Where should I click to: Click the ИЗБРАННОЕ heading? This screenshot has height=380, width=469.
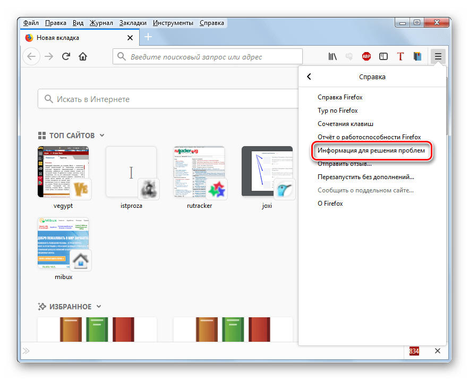(70, 307)
